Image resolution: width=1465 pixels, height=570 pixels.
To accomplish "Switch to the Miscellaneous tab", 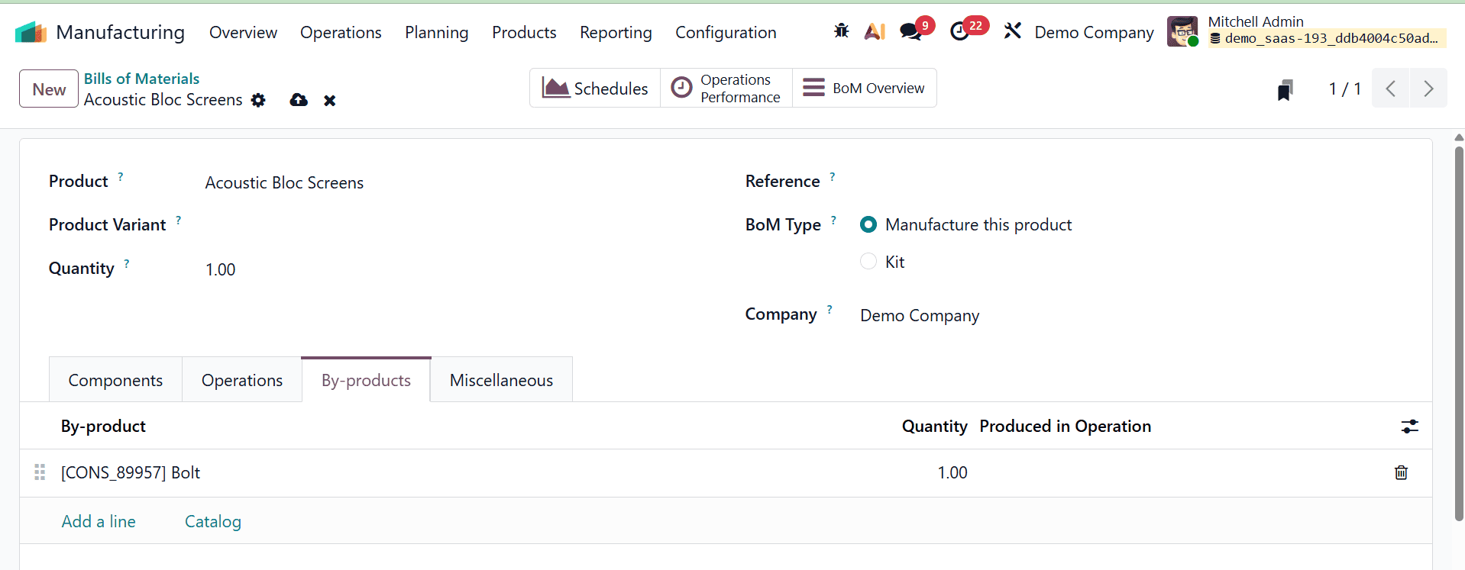I will pyautogui.click(x=501, y=380).
